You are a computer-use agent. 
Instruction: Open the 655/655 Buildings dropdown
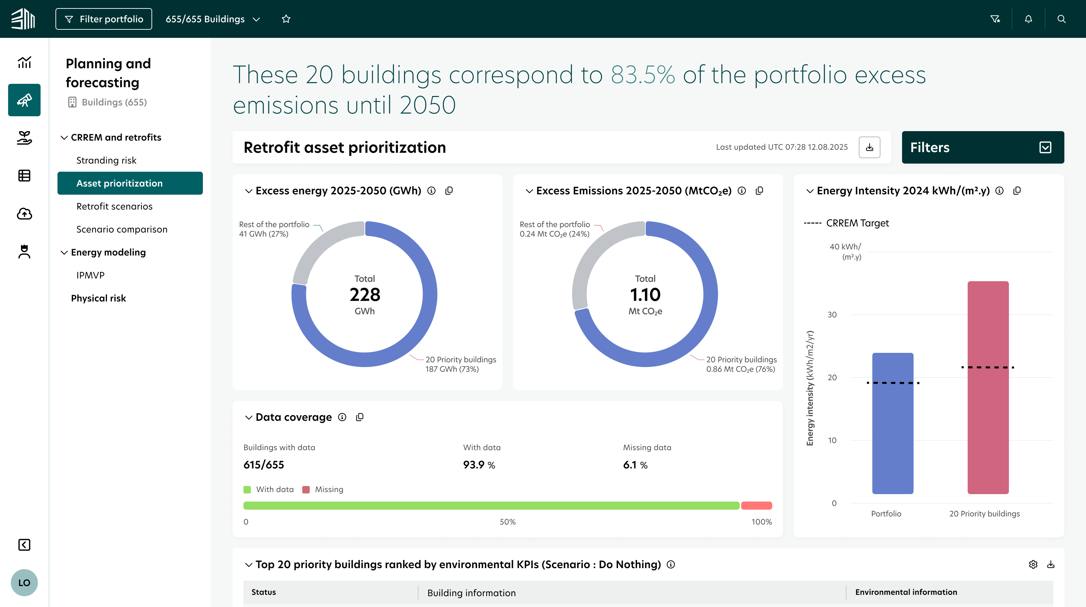coord(213,19)
